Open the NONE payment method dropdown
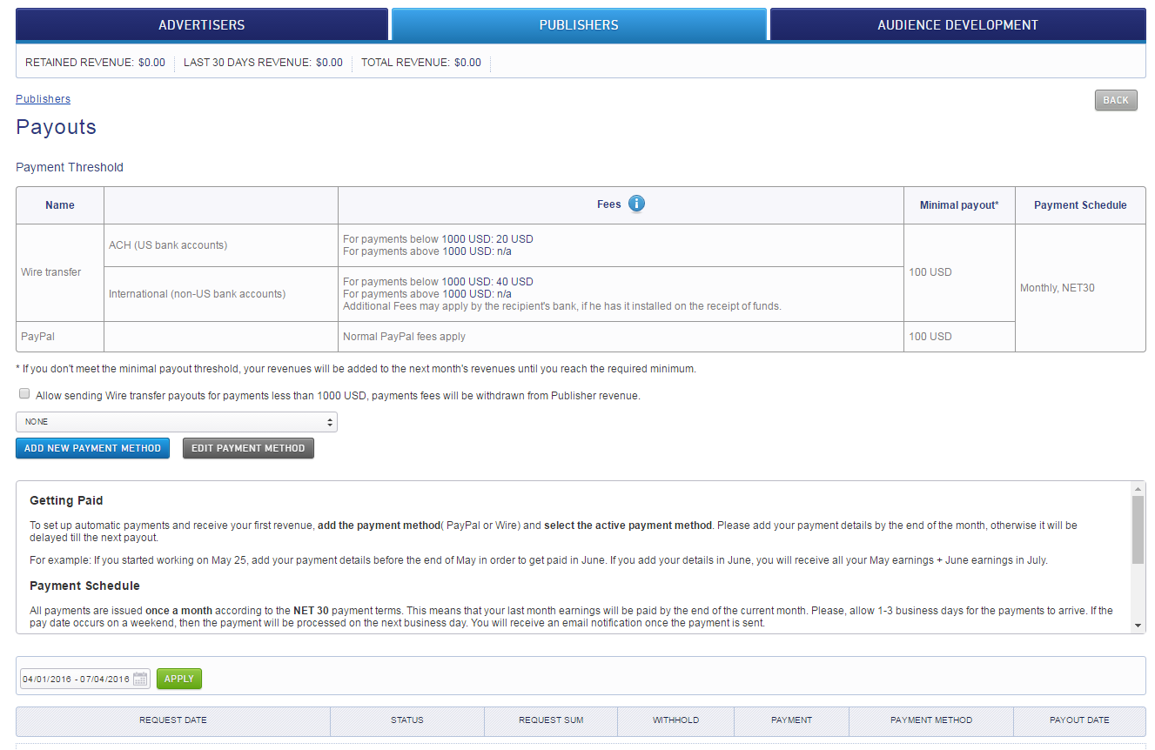 click(177, 422)
